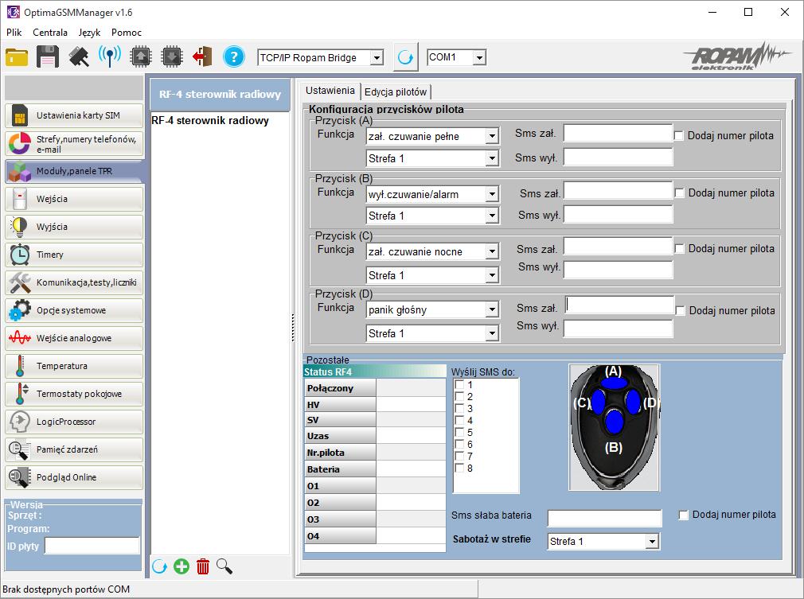
Task: Enable Dodaj numer pilota for Przycisk (D)
Action: coord(681,310)
